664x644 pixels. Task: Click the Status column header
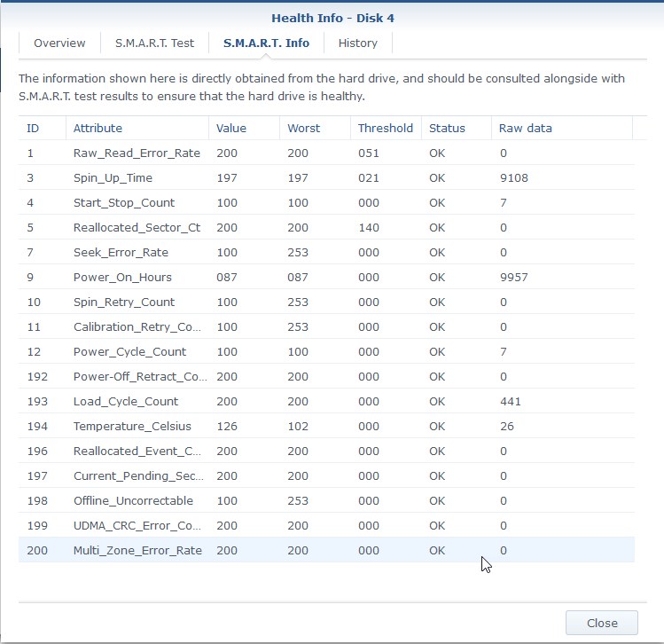[457, 128]
